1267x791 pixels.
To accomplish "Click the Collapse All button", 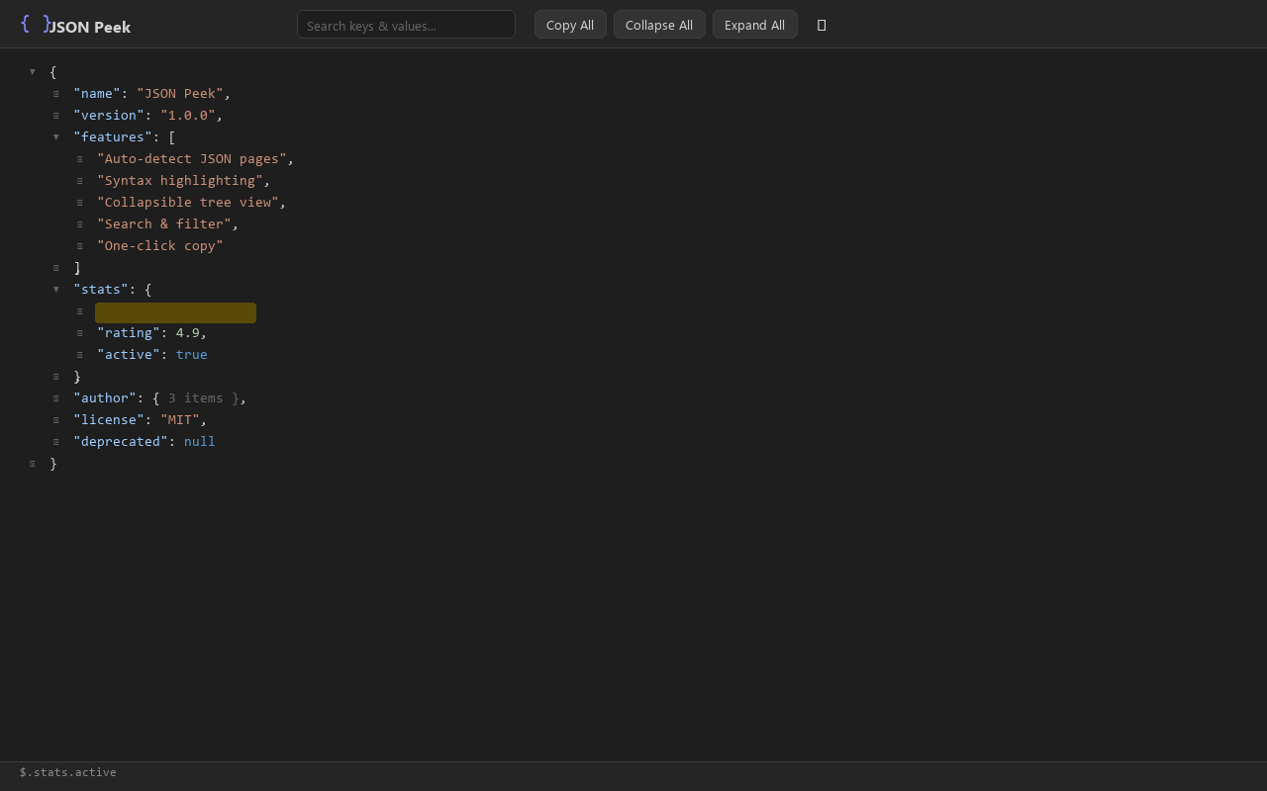I will [x=659, y=25].
